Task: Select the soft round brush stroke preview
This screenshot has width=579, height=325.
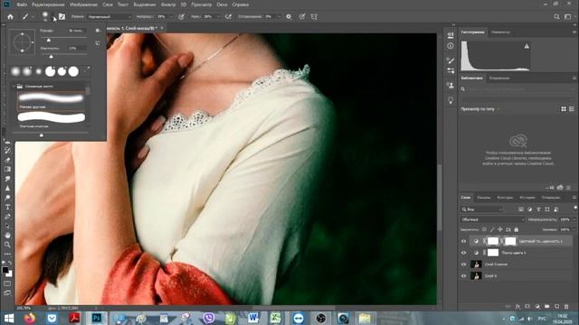Action: pyautogui.click(x=51, y=98)
